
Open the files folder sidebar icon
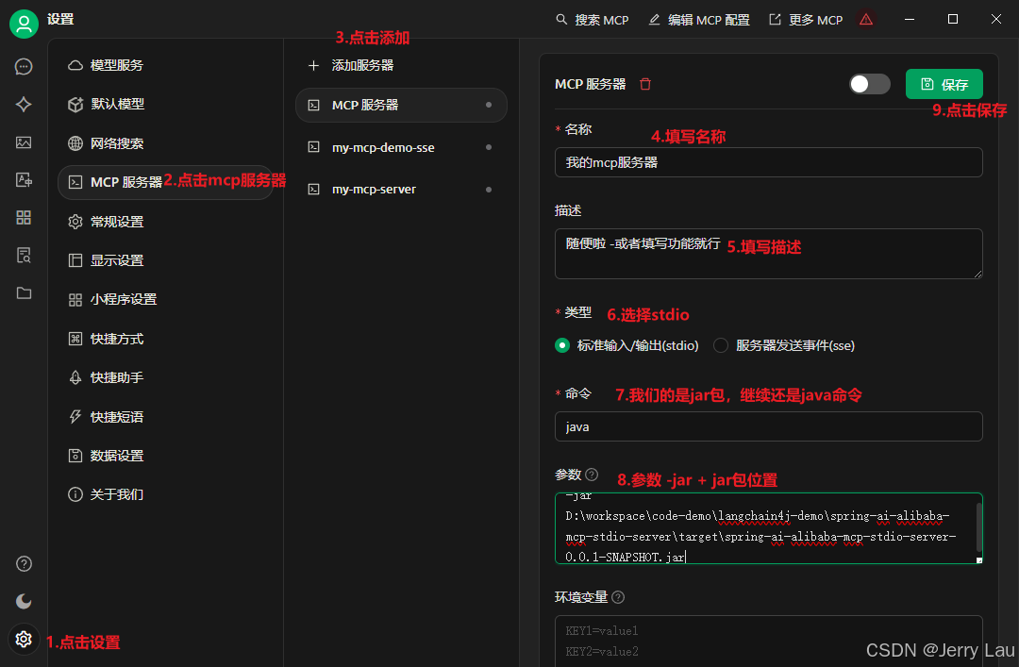coord(24,292)
